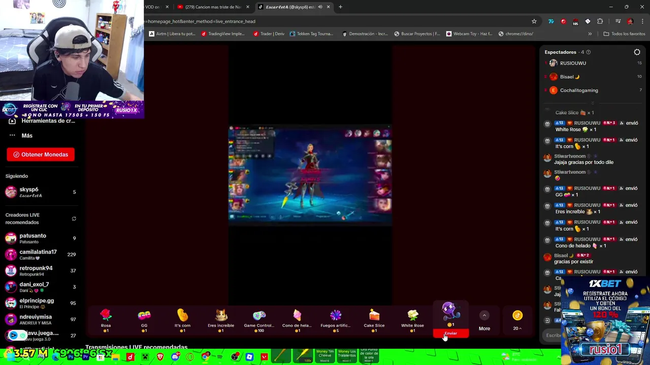The width and height of the screenshot is (650, 365).
Task: Open the Buscar Proyectos bookmark
Action: pyautogui.click(x=417, y=34)
